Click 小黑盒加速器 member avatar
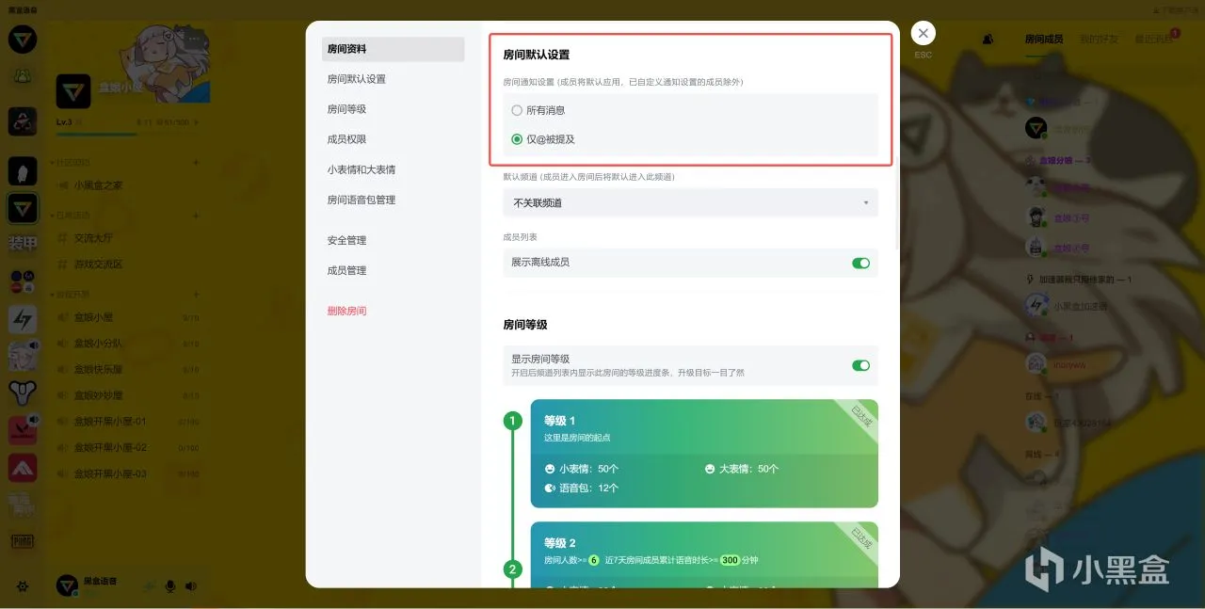Image resolution: width=1205 pixels, height=609 pixels. [x=1036, y=306]
